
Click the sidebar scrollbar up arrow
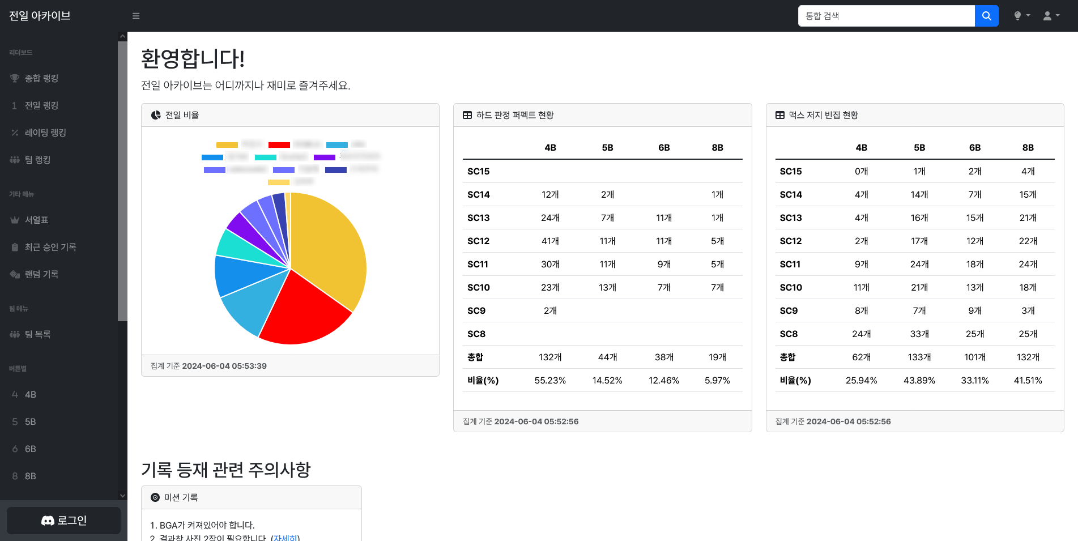point(122,36)
